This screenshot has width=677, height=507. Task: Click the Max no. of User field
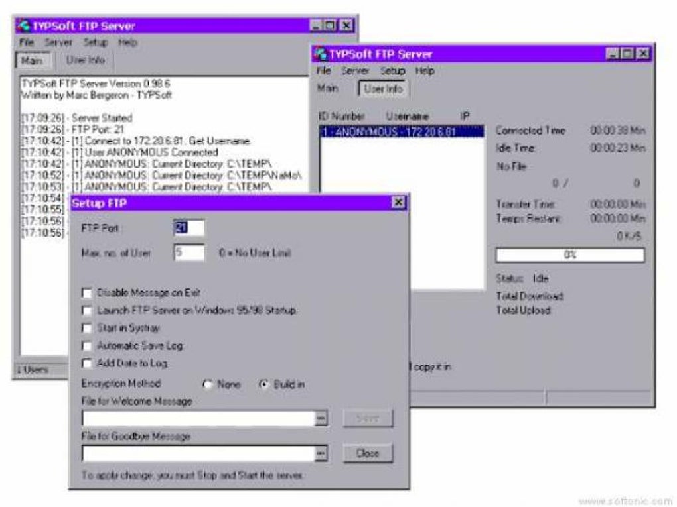(188, 253)
